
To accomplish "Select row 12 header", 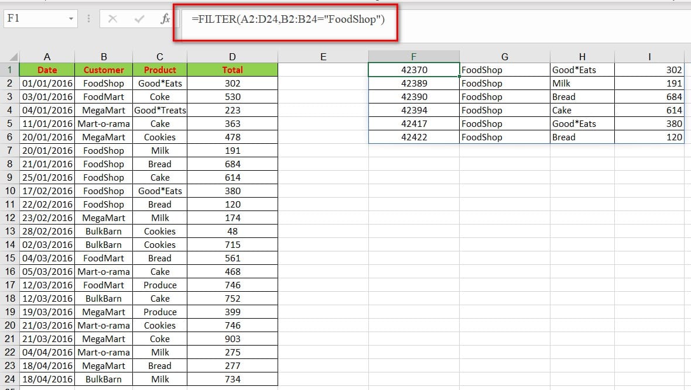I will tap(9, 218).
